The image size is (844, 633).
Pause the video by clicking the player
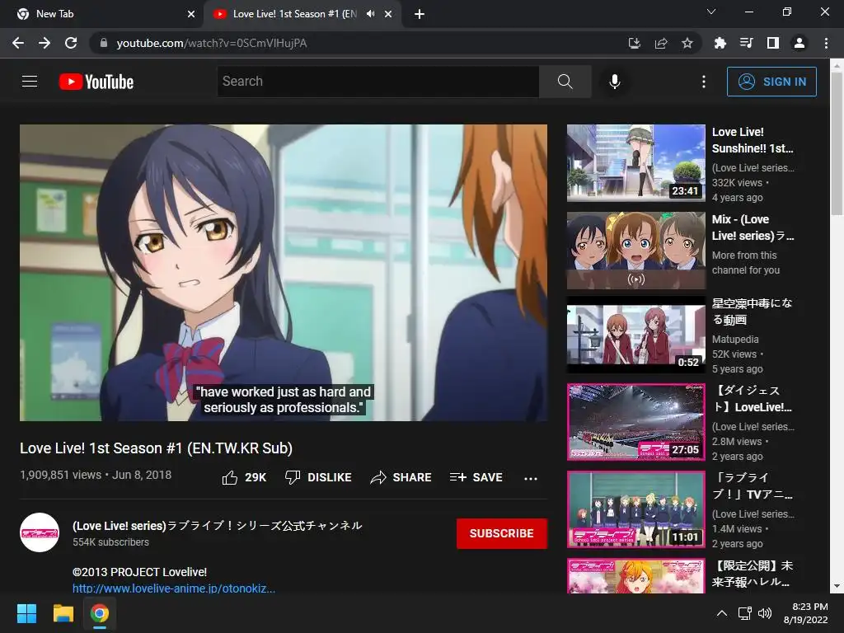click(284, 272)
